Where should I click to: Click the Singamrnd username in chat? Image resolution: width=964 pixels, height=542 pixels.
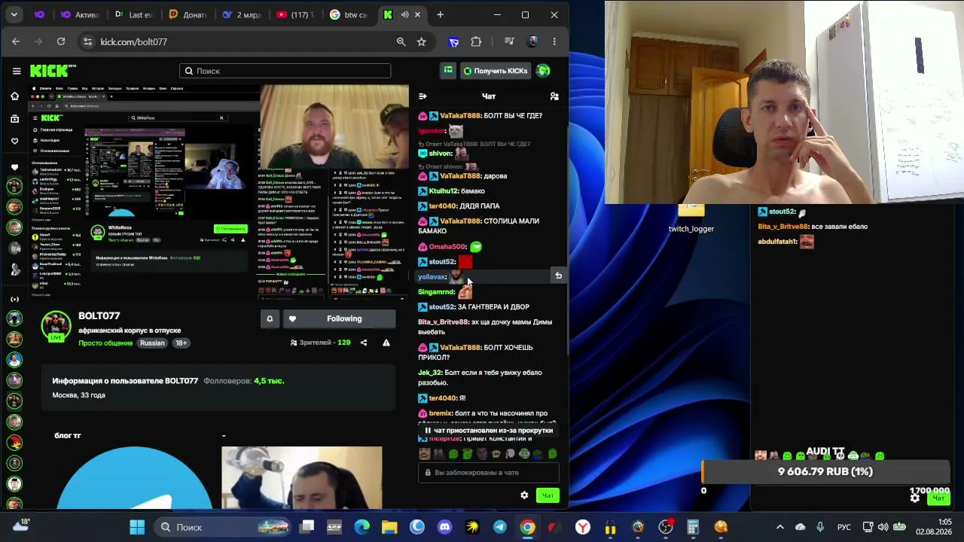point(436,292)
